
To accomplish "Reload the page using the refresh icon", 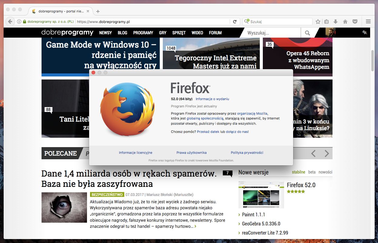I will 235,21.
